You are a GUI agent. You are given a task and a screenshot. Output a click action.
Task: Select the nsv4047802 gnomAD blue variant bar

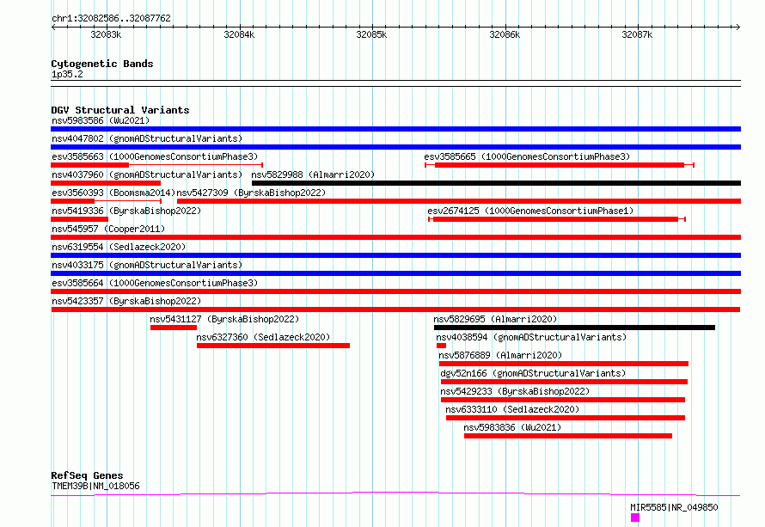pyautogui.click(x=395, y=147)
